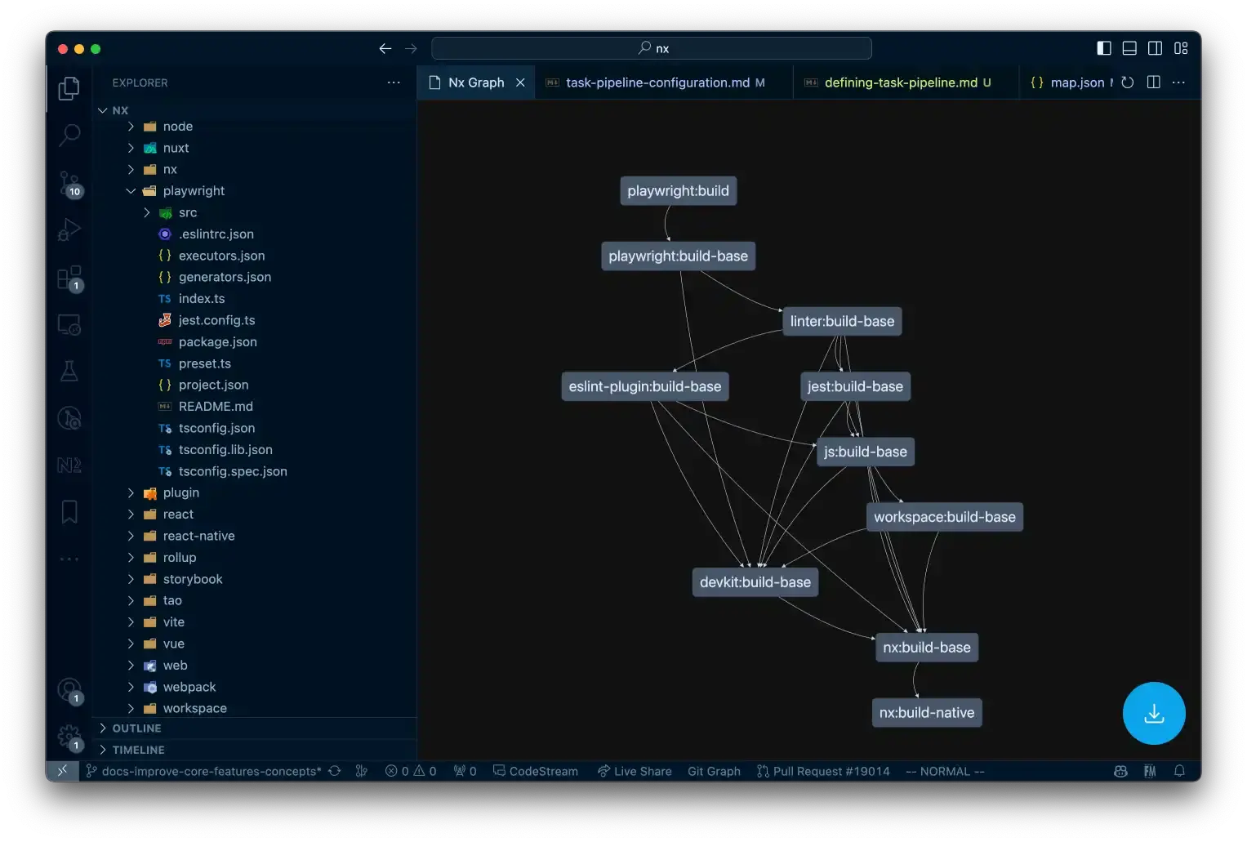Click the Testing beaker icon

pos(69,371)
